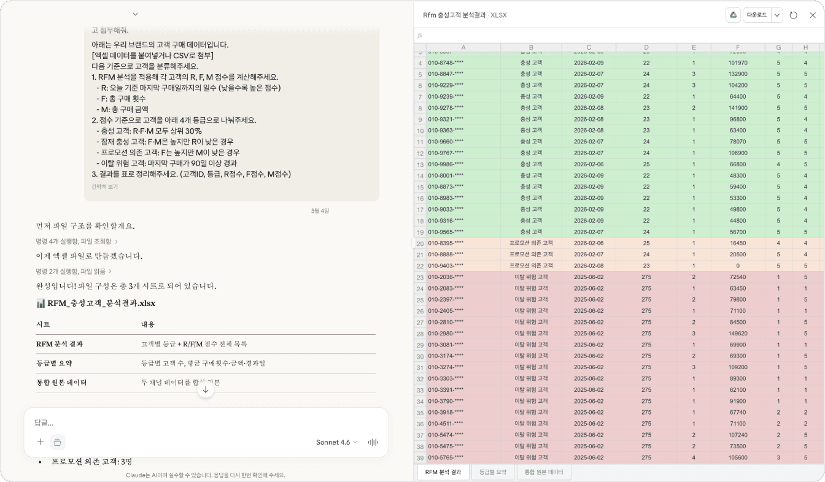825x482 pixels.
Task: Click value 132900 in row 5
Action: pyautogui.click(x=738, y=74)
